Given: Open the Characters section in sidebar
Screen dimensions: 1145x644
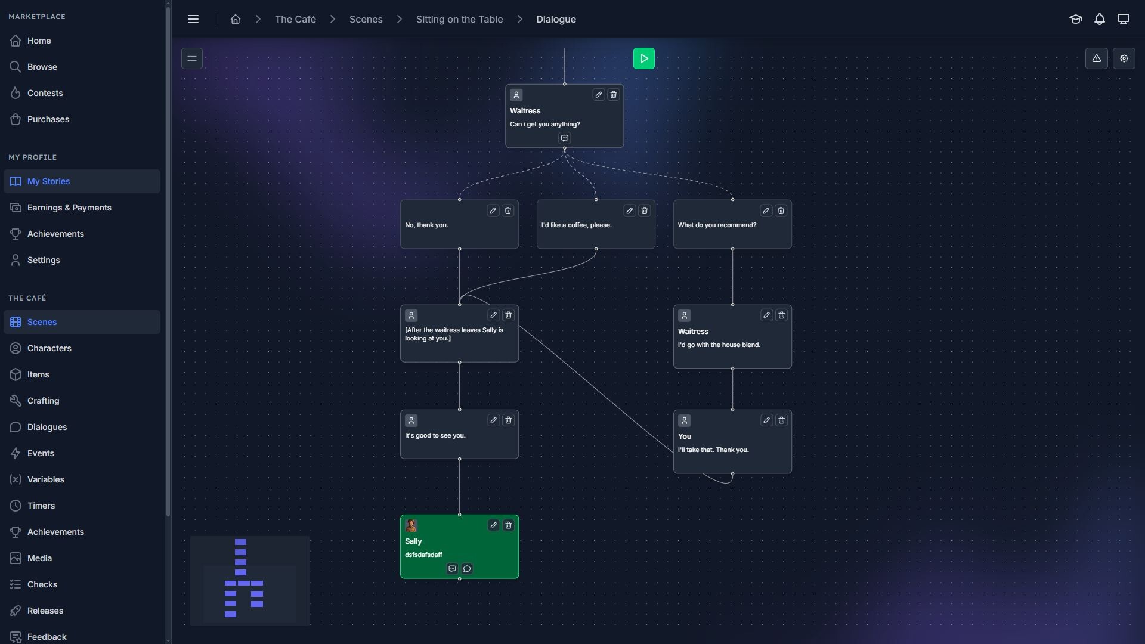Looking at the screenshot, I should pos(50,348).
